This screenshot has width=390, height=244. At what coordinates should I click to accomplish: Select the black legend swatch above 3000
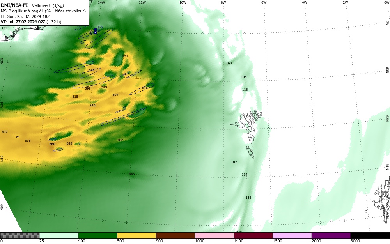coord(370,235)
